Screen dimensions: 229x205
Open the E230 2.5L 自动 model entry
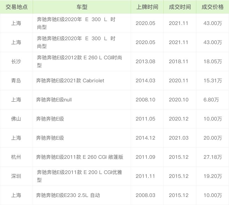tap(68, 195)
